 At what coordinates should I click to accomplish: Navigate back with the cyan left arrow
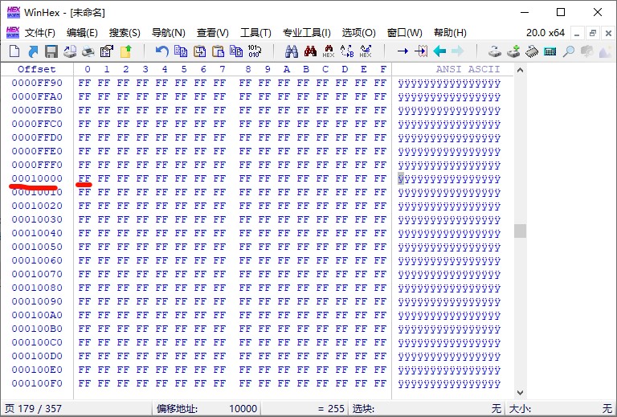coord(439,51)
